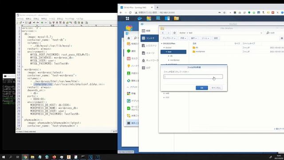Image resolution: width=284 pixels, height=160 pixels.
Task: Open the sakura editor File menu
Action: tap(20, 19)
